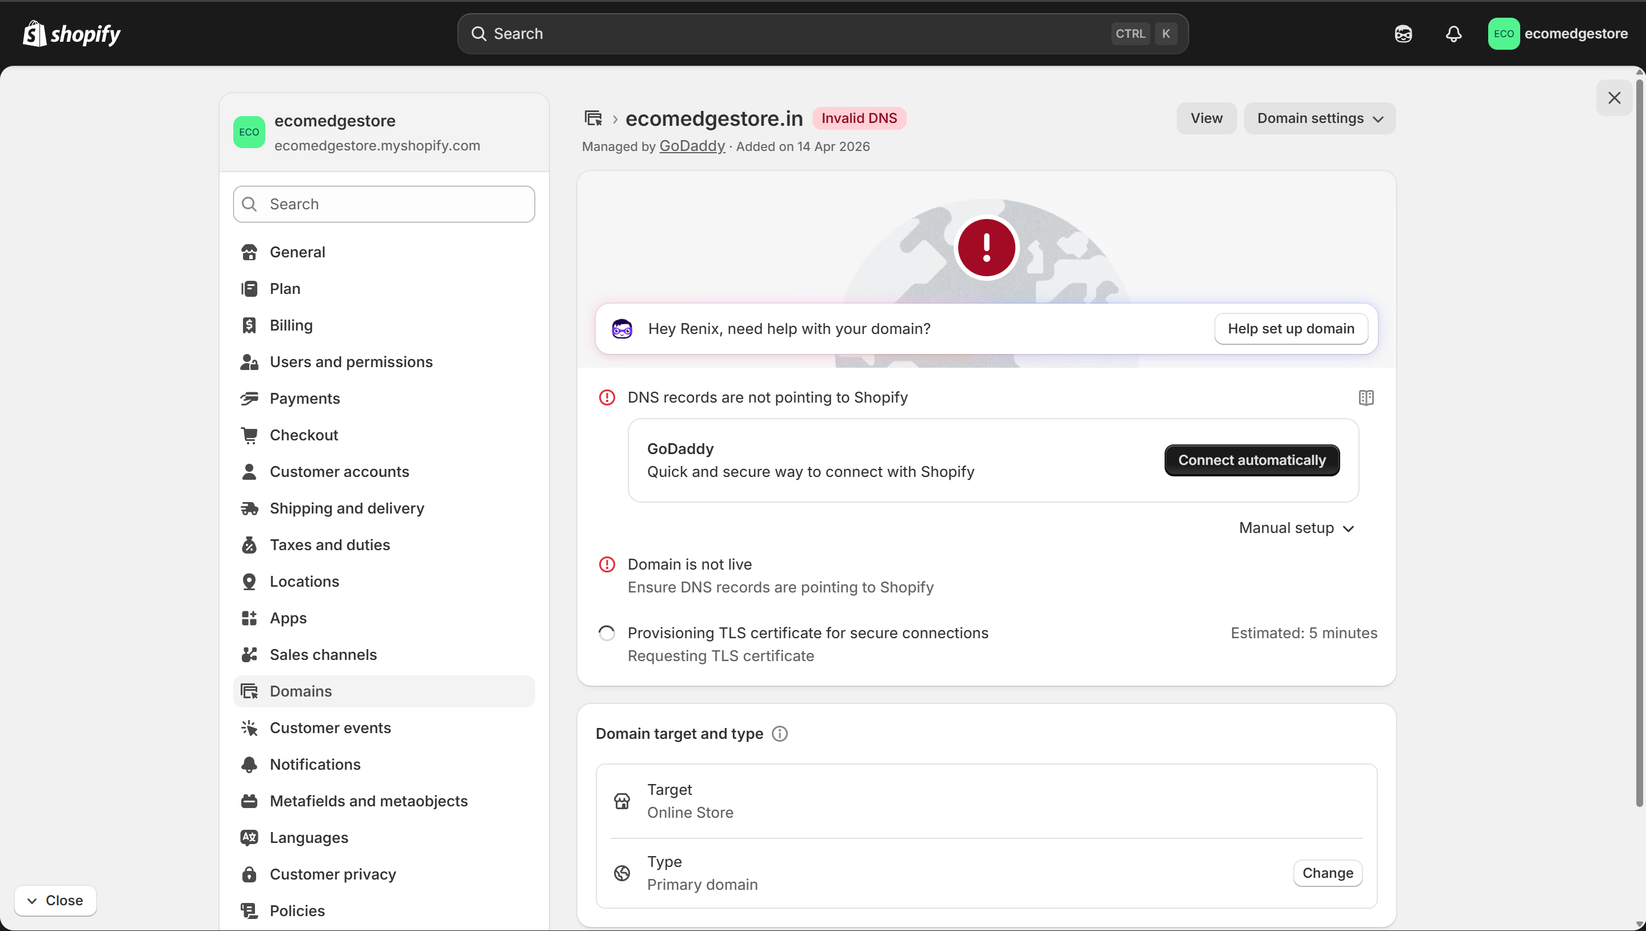
Task: Click the Notifications bell icon in sidebar
Action: pyautogui.click(x=249, y=765)
